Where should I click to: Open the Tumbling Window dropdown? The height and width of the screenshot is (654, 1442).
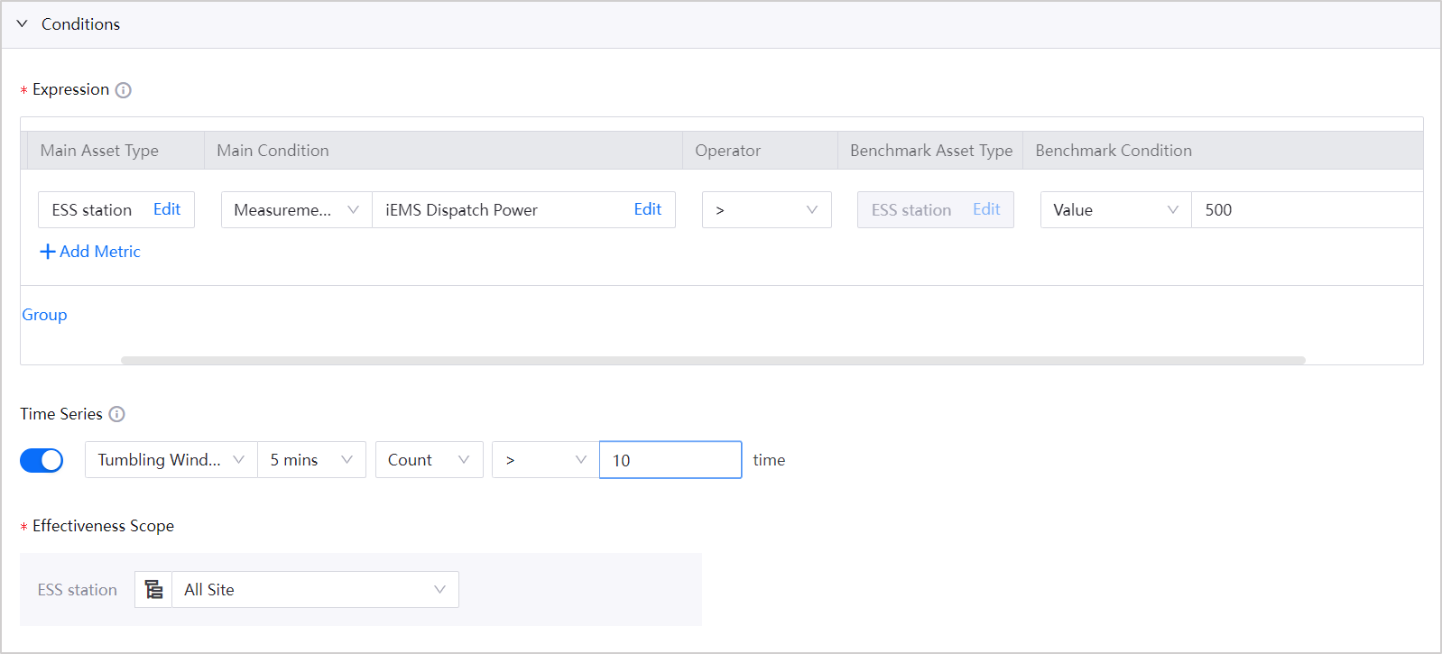(171, 460)
